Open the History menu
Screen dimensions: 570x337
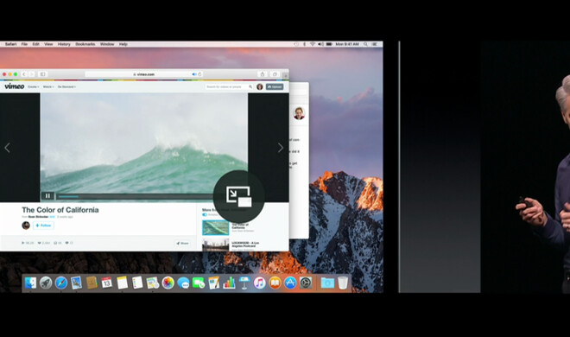coord(64,44)
